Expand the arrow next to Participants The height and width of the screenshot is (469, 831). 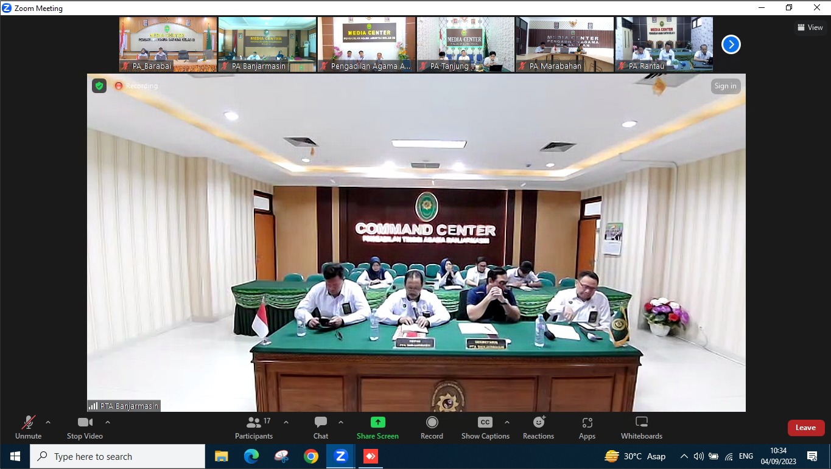click(x=286, y=422)
